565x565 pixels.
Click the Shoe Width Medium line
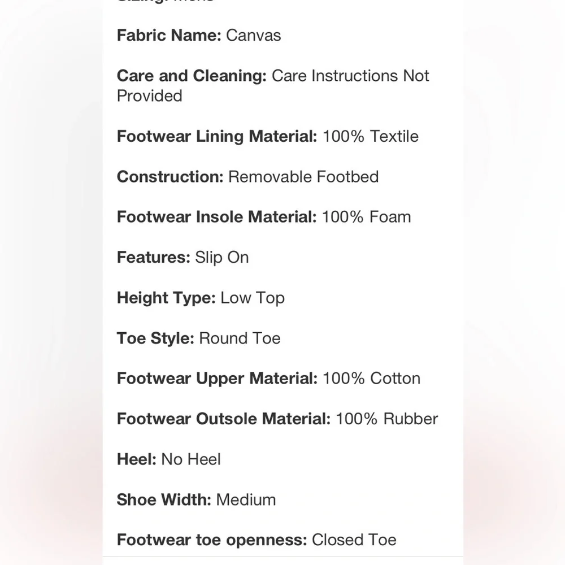197,500
